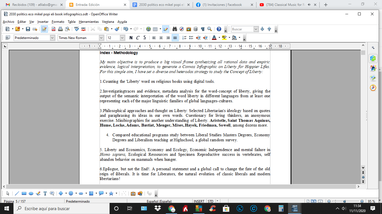Screen dimensions: 382x214
Task: Toggle bulleted list
Action: click(191, 38)
